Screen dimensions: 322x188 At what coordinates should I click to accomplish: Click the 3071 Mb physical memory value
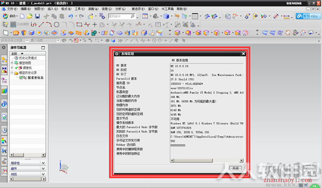pyautogui.click(x=176, y=106)
